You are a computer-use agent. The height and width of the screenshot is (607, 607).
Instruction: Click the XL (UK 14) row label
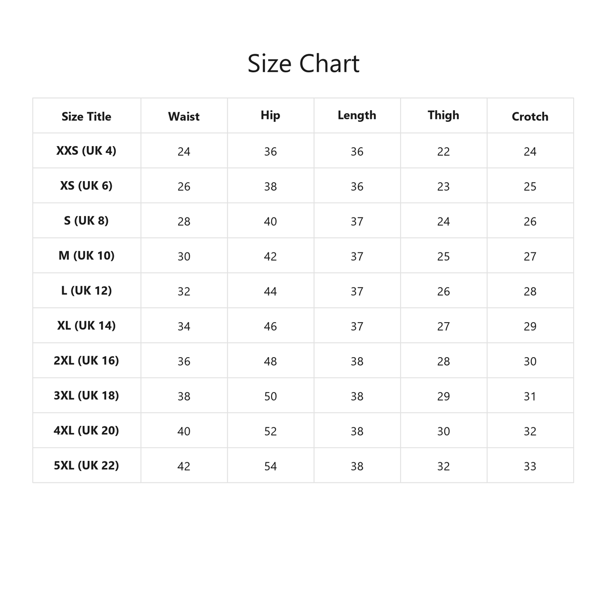86,325
